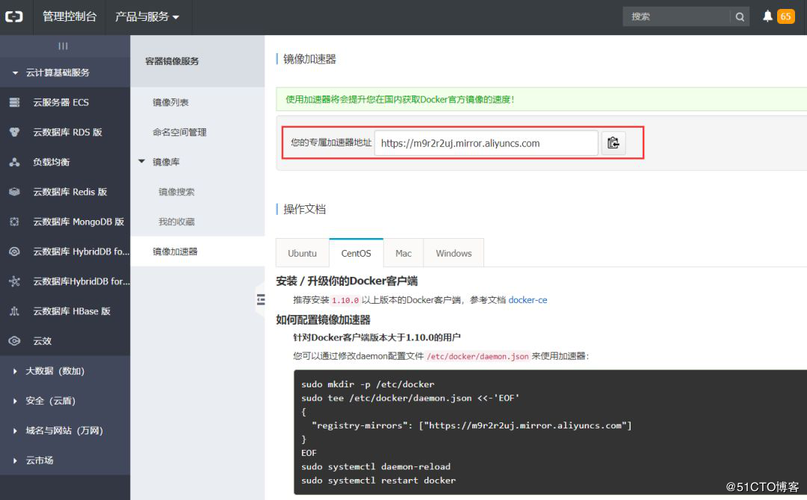Click the green Docker speed notice banner
Viewport: 807px width, 500px height.
[x=542, y=99]
